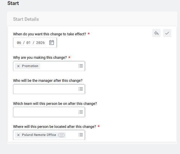Select the Promotion chip in reason field
Viewport: 180px width, 154px height.
(x=30, y=66)
